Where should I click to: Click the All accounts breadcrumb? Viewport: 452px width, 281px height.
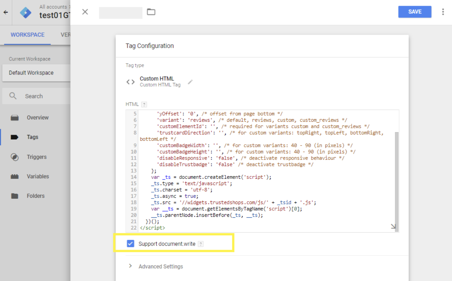click(x=53, y=7)
